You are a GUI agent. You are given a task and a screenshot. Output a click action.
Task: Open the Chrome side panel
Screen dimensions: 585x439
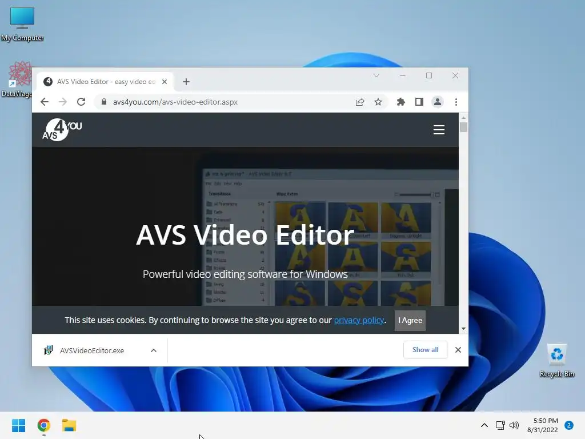(x=419, y=102)
